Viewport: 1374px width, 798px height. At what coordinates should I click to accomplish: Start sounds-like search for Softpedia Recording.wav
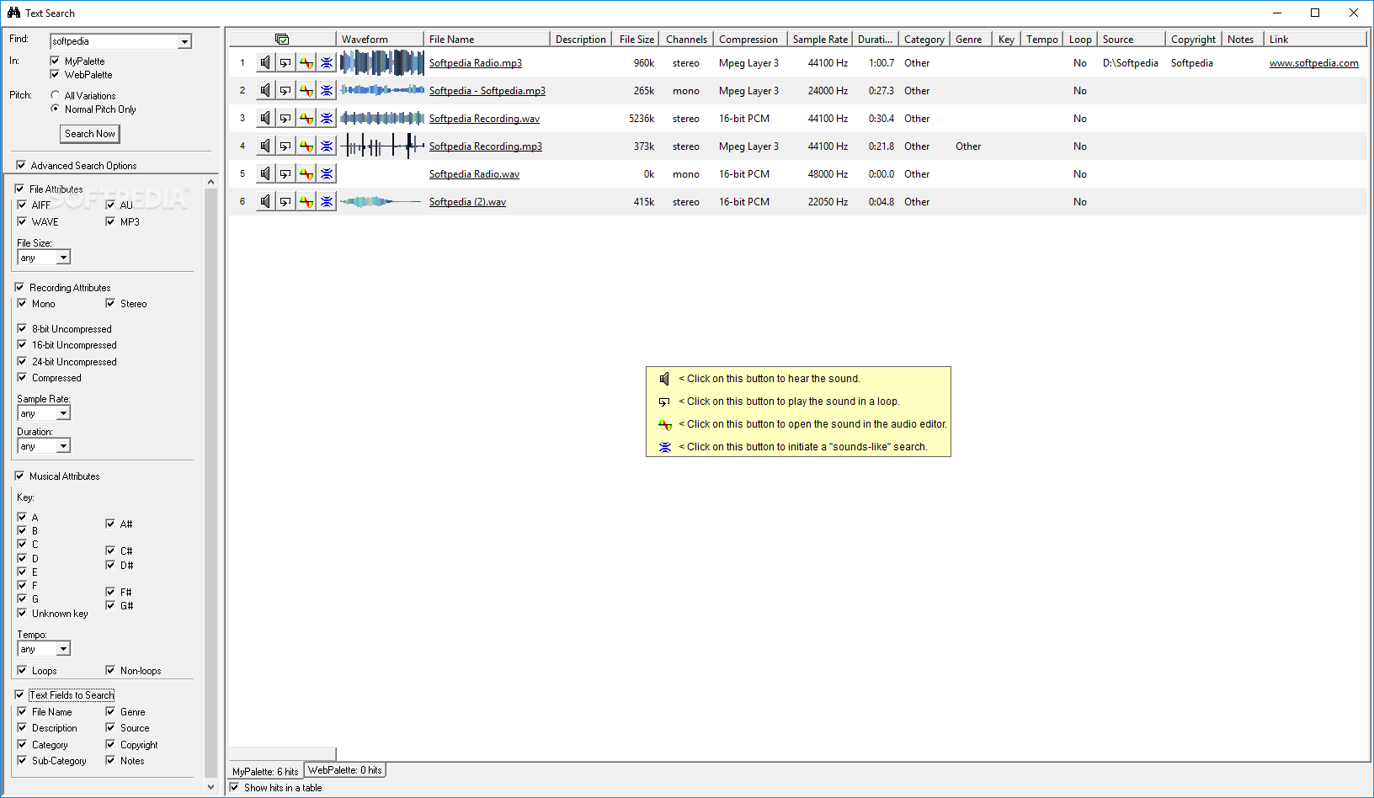(x=327, y=118)
